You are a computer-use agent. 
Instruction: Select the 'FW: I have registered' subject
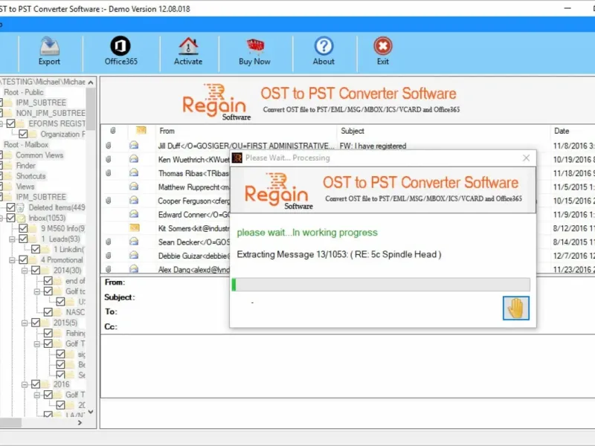pos(373,146)
